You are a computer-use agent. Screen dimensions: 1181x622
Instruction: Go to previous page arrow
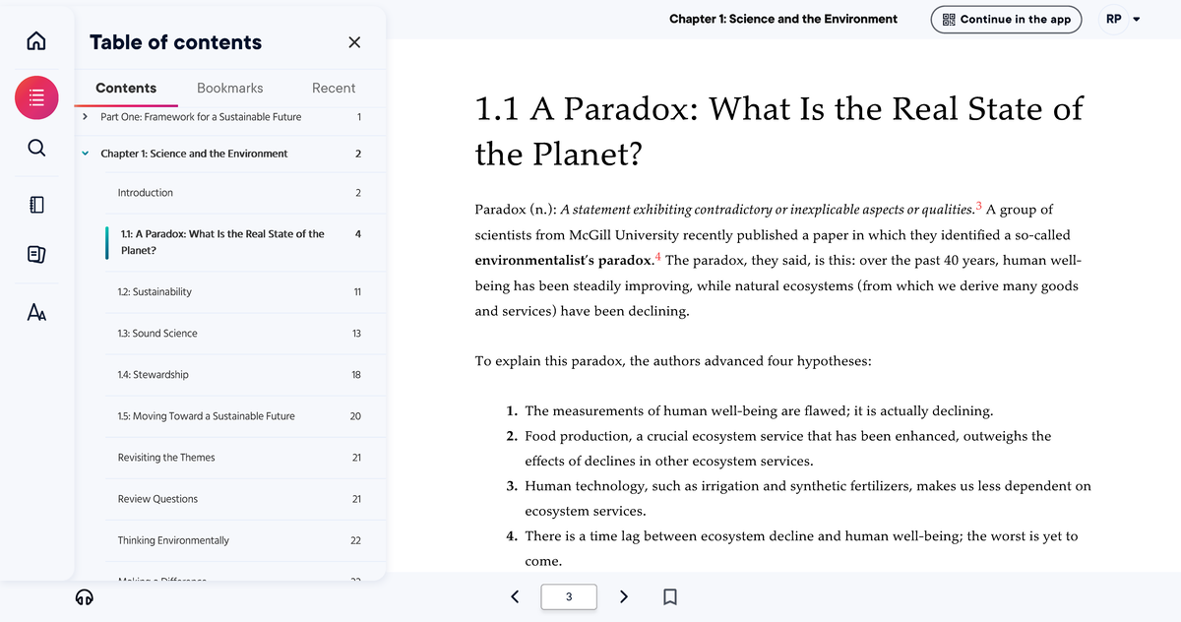click(514, 595)
